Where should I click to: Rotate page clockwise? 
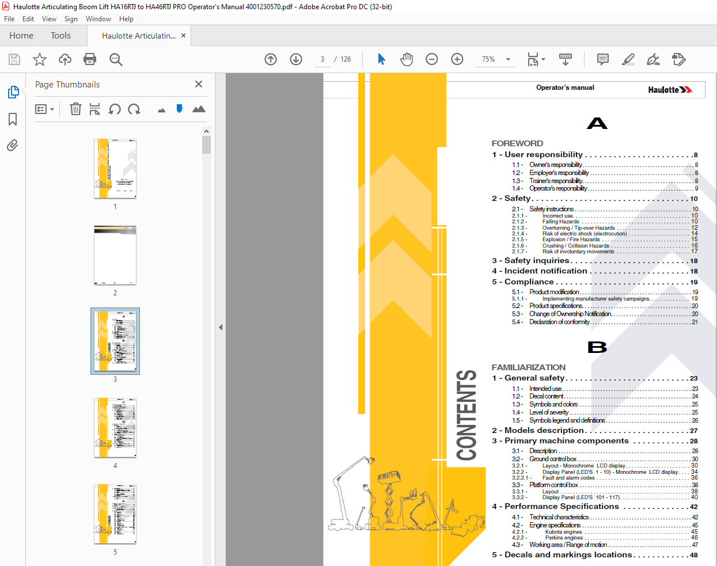click(x=134, y=109)
